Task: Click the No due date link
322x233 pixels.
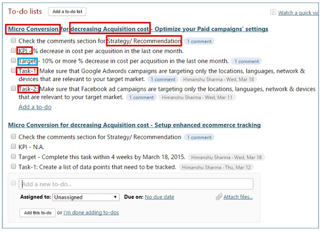Action: point(159,197)
